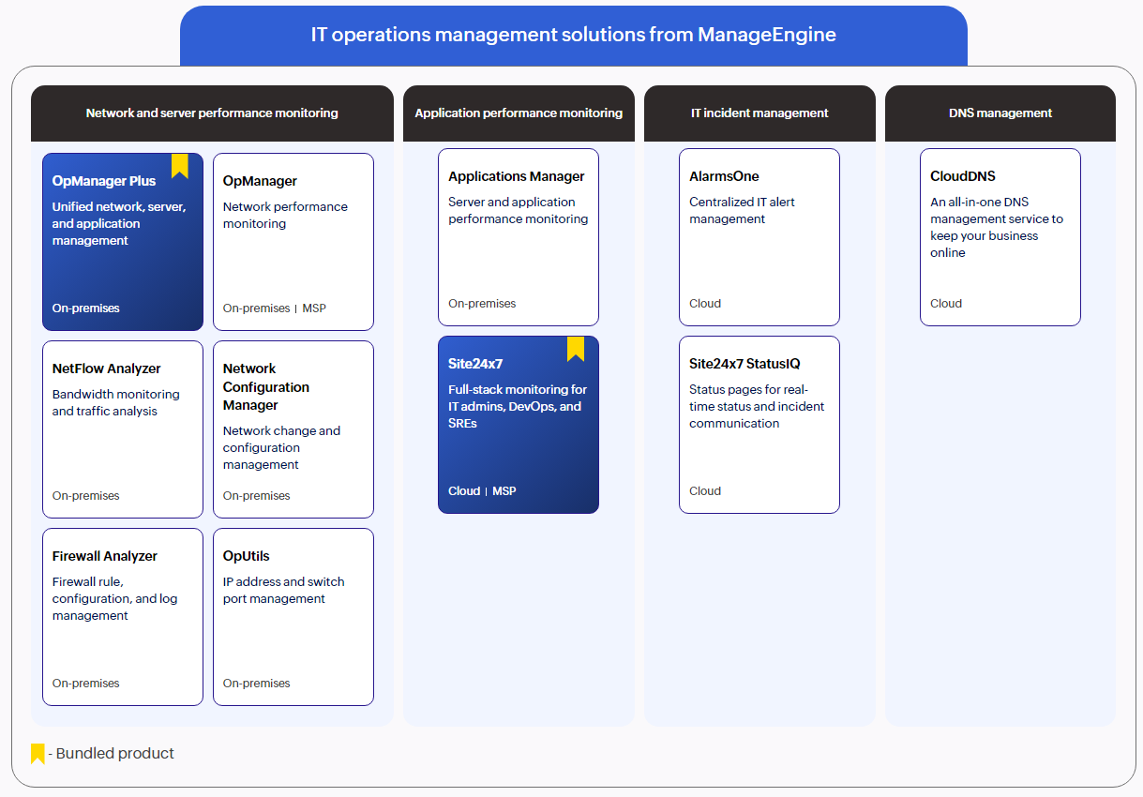The image size is (1143, 797).
Task: Select the Network and server performance monitoring header
Action: coord(212,113)
